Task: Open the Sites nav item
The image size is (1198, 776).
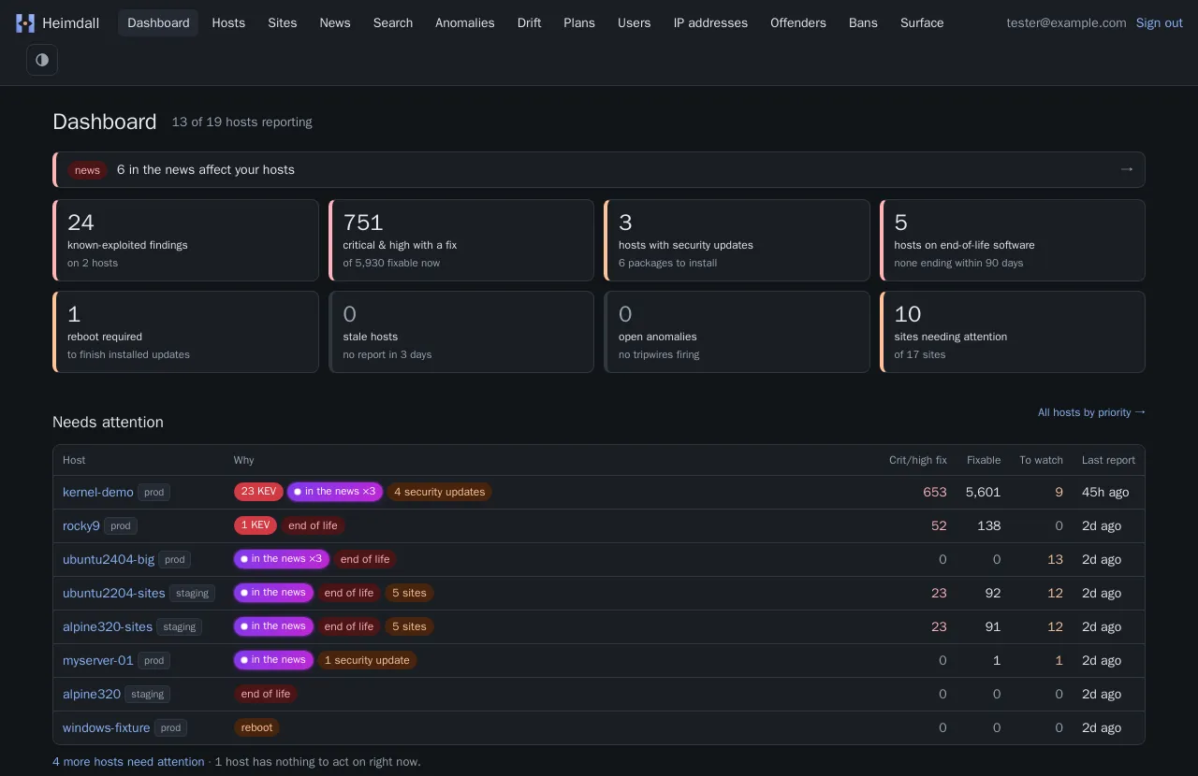Action: pos(283,22)
